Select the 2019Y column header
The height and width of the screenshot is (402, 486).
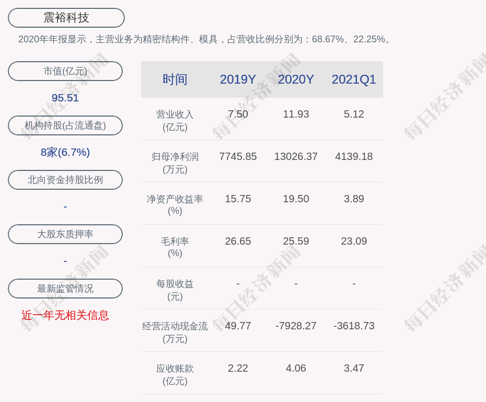coord(238,79)
